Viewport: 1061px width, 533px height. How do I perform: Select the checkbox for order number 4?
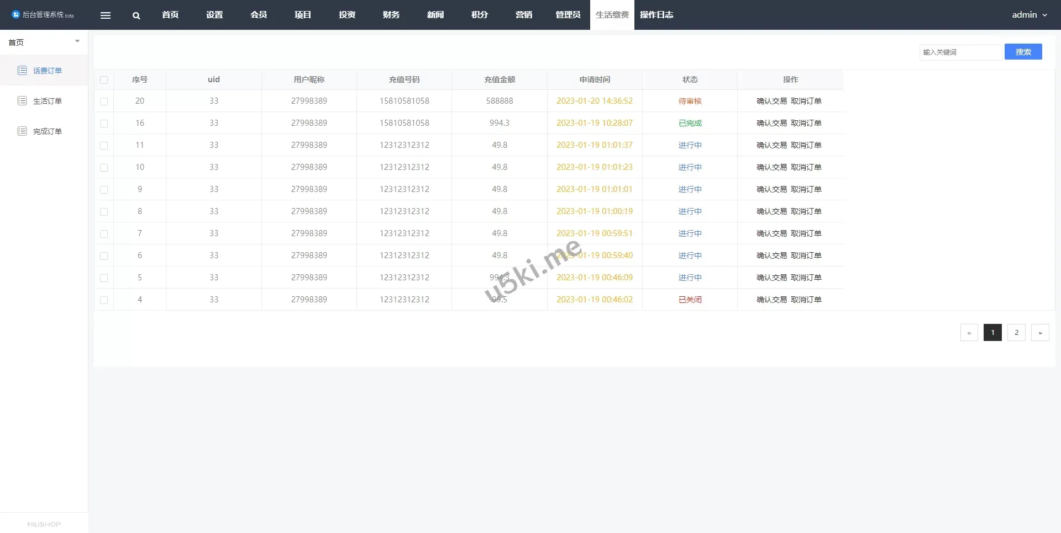(104, 300)
